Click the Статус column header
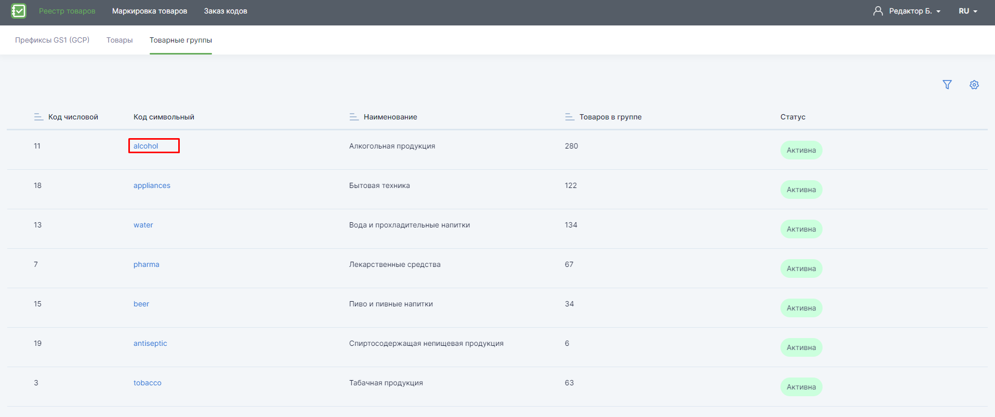 click(793, 117)
